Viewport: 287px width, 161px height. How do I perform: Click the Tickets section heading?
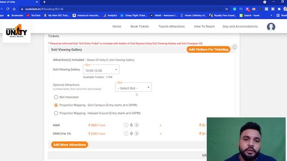pos(54,36)
